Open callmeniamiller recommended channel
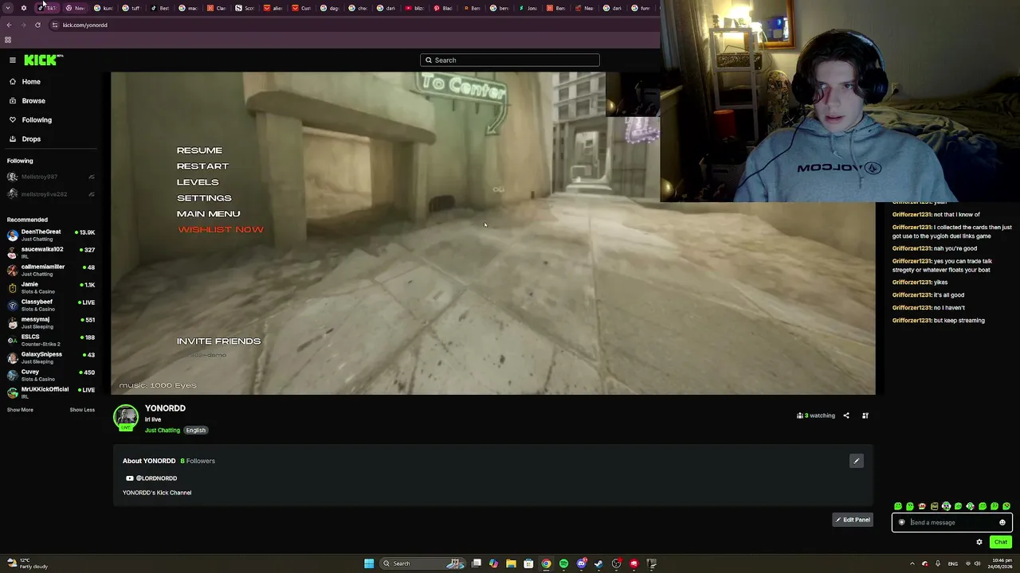This screenshot has height=573, width=1020. pyautogui.click(x=51, y=270)
